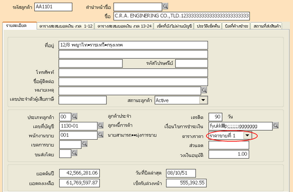Click ส่วนลด input field

click(229, 145)
